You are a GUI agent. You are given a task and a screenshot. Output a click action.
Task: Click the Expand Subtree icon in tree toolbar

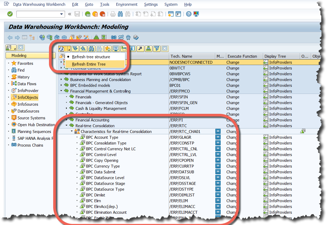[x=75, y=49]
